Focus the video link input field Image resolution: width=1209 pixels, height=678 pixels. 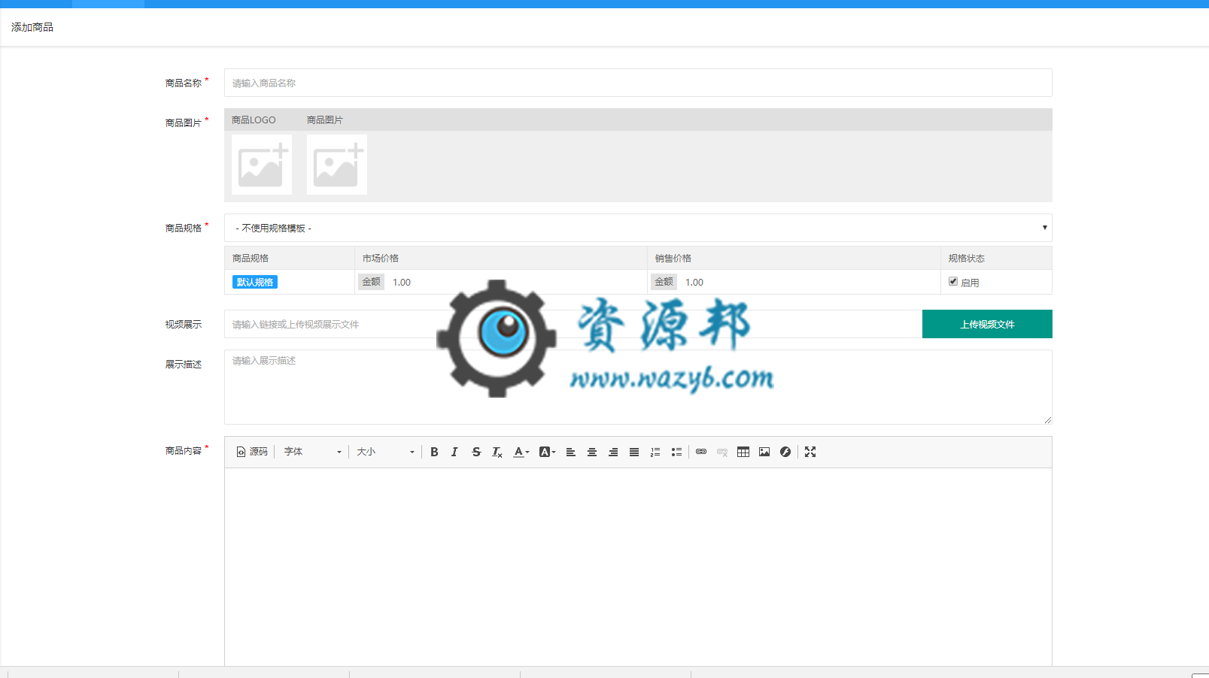click(x=573, y=324)
